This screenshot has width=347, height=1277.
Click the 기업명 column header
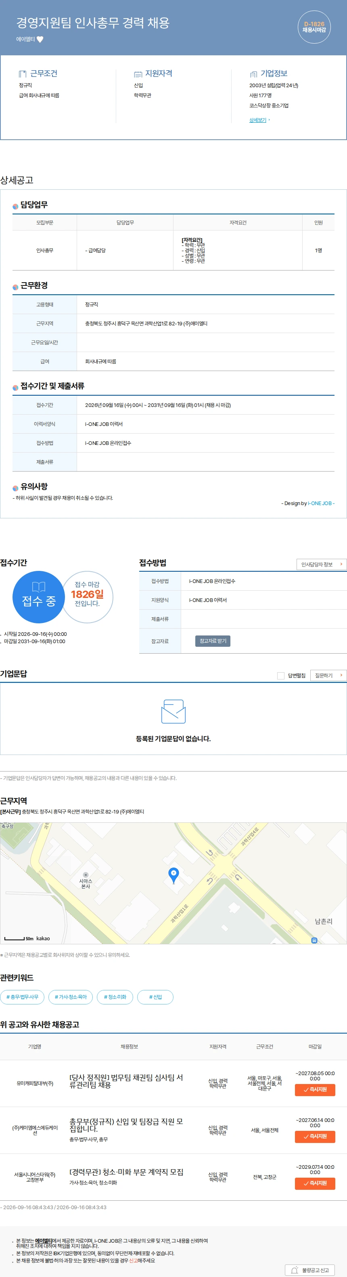pos(35,1046)
